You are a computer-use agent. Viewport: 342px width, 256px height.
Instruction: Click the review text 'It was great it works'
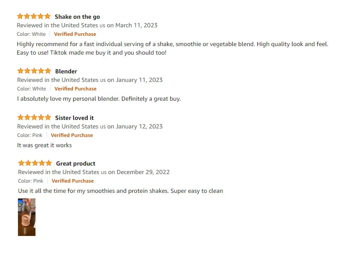(44, 145)
